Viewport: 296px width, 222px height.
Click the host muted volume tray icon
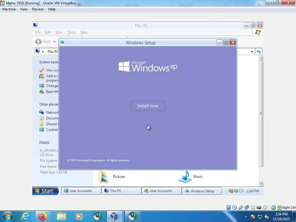point(267,217)
